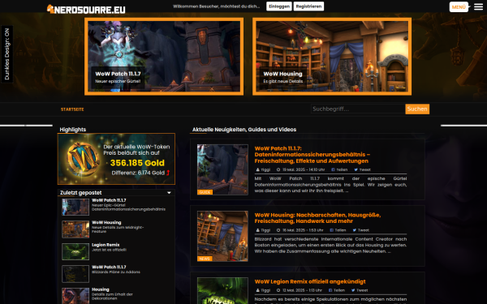
Task: Click date 19 Mai 2025 clock icon
Action: click(x=278, y=169)
